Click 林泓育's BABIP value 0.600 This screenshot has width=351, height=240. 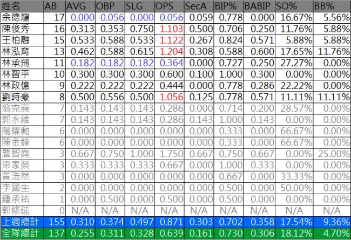pyautogui.click(x=262, y=52)
